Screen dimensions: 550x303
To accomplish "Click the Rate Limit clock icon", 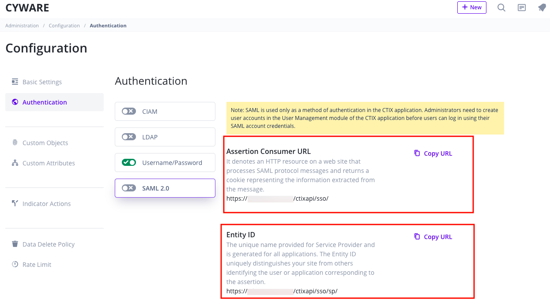I will pyautogui.click(x=15, y=264).
